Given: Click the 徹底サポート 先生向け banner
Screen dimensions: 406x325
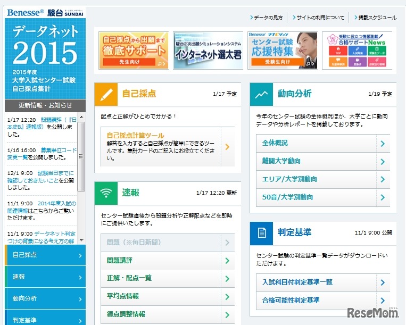Looking at the screenshot, I should [134, 51].
